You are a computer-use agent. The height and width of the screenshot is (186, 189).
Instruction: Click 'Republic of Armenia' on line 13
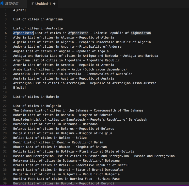pyautogui.click(x=97, y=65)
